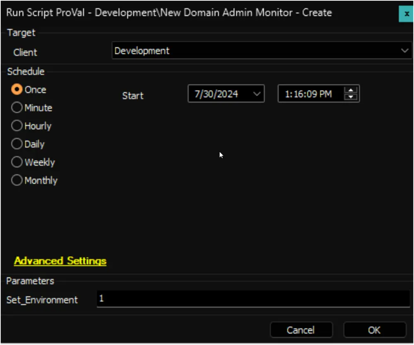414x345 pixels.
Task: Click the Cancel button
Action: pyautogui.click(x=301, y=330)
